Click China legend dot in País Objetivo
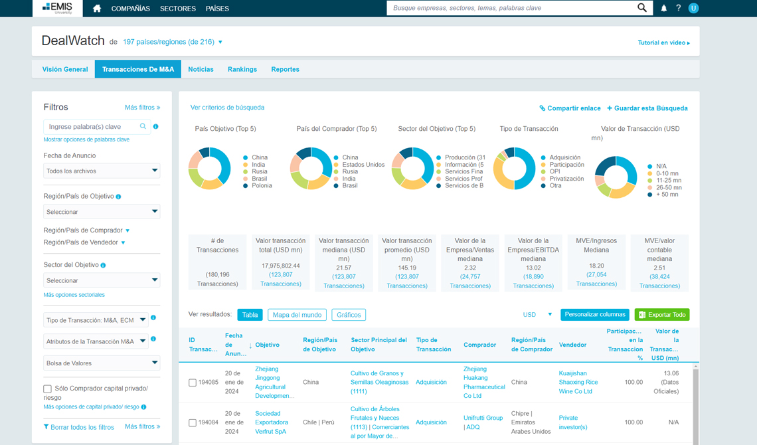 click(x=246, y=157)
